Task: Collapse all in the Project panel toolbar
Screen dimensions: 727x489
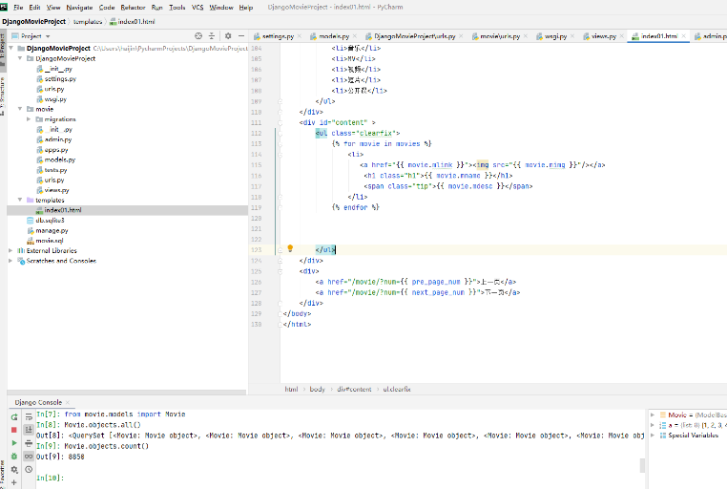Action: [212, 35]
